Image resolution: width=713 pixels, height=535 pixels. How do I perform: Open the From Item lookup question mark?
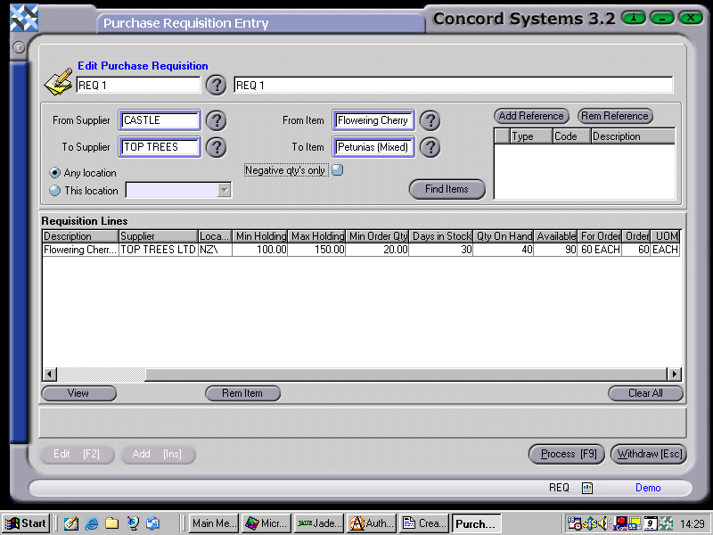click(430, 120)
